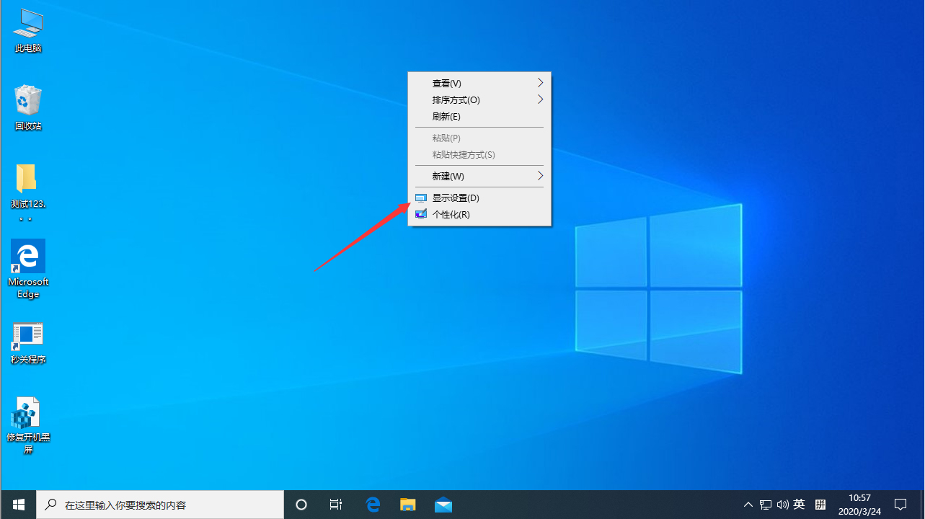Viewport: 925px width, 519px height.
Task: Toggle the touch keyboard tray icon
Action: (820, 505)
